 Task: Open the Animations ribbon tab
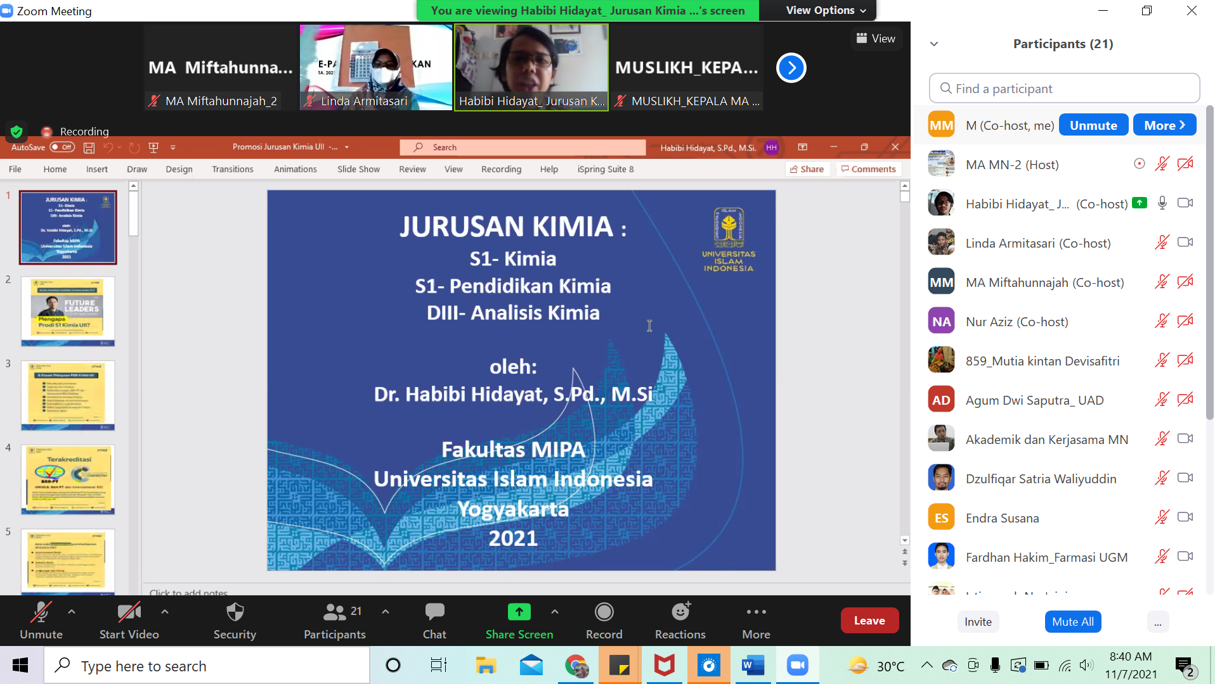click(295, 169)
